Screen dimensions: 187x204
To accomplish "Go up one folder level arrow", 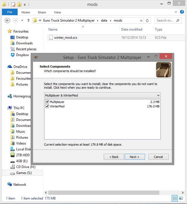I will point(29,20).
